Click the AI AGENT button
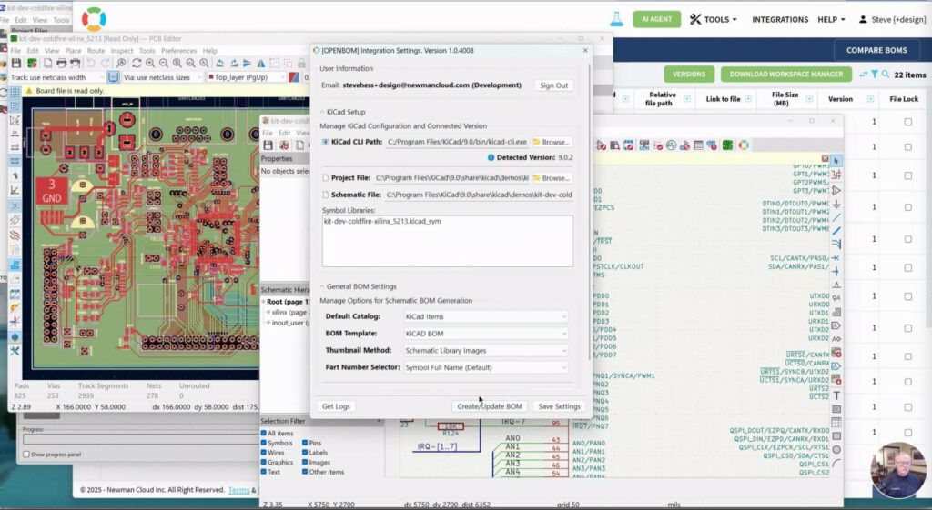Viewport: 932px width, 510px height. click(x=656, y=19)
